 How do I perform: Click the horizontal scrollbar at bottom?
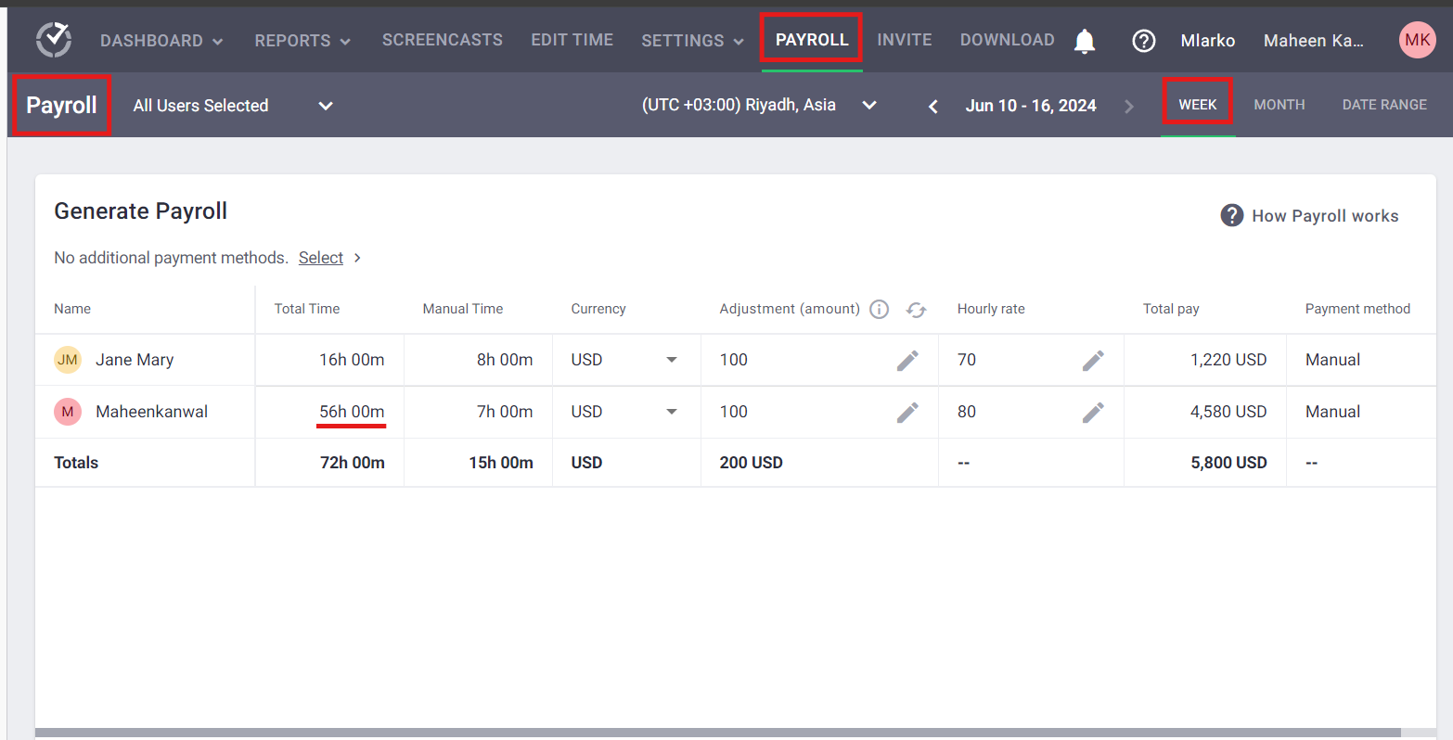tap(717, 733)
